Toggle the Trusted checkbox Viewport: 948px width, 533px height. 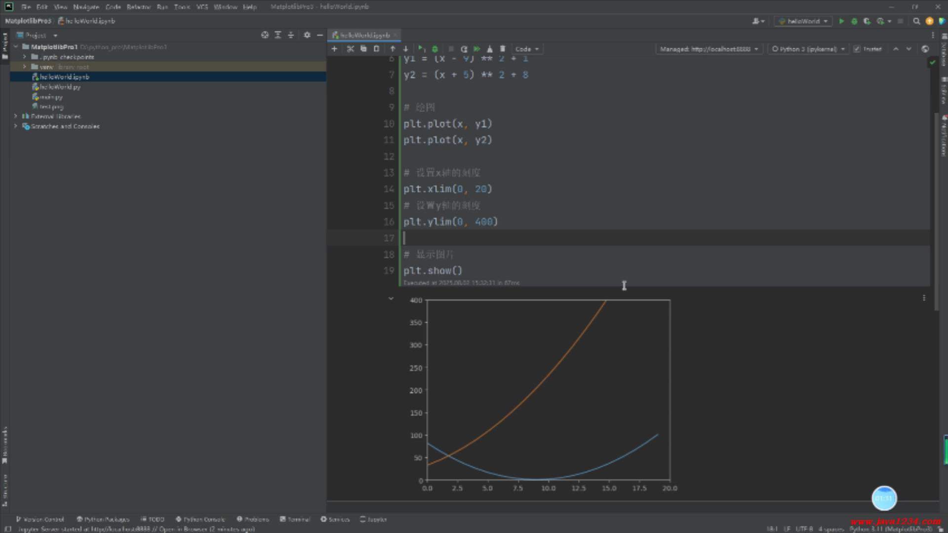coord(857,49)
